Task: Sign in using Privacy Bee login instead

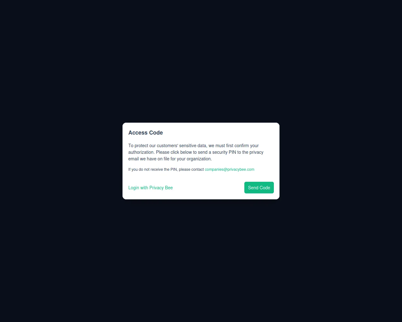Action: (150, 188)
